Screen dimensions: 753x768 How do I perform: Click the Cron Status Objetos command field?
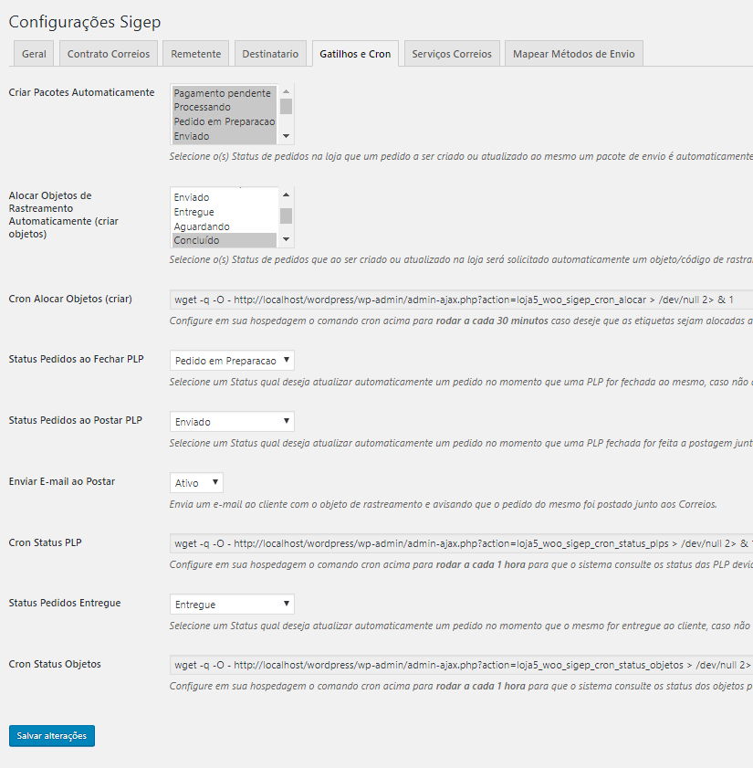pos(456,665)
